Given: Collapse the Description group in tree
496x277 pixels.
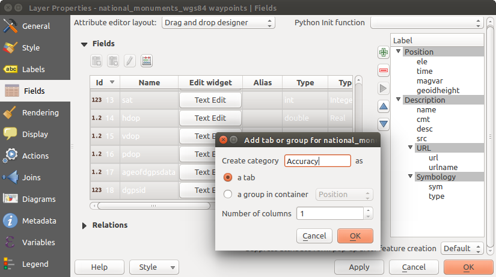Looking at the screenshot, I should click(398, 100).
